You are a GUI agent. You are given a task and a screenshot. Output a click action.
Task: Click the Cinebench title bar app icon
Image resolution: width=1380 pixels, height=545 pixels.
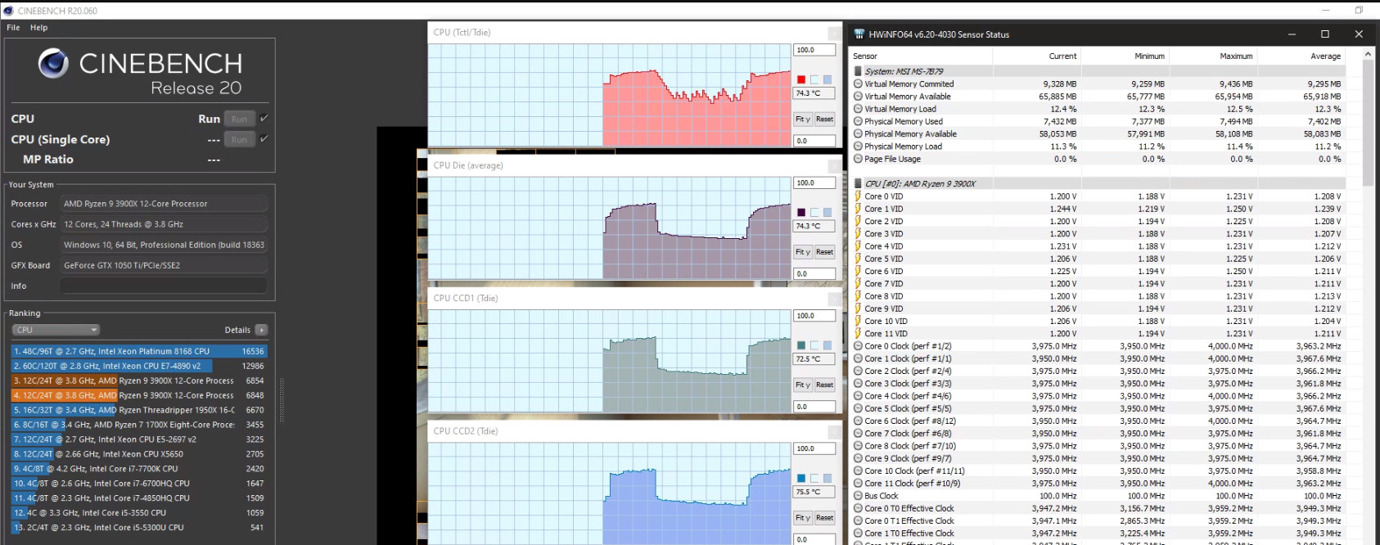(7, 11)
